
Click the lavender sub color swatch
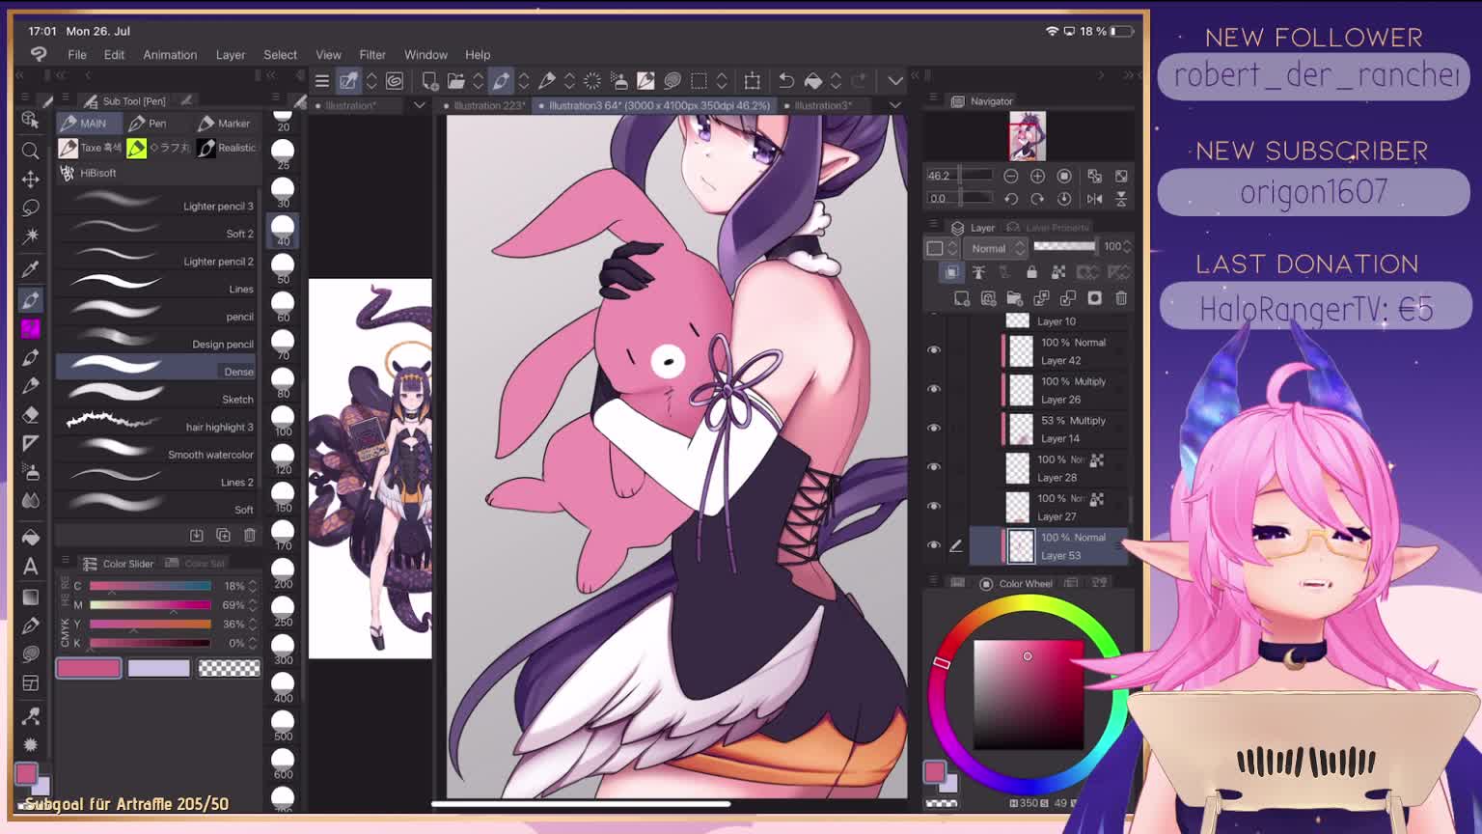(159, 668)
